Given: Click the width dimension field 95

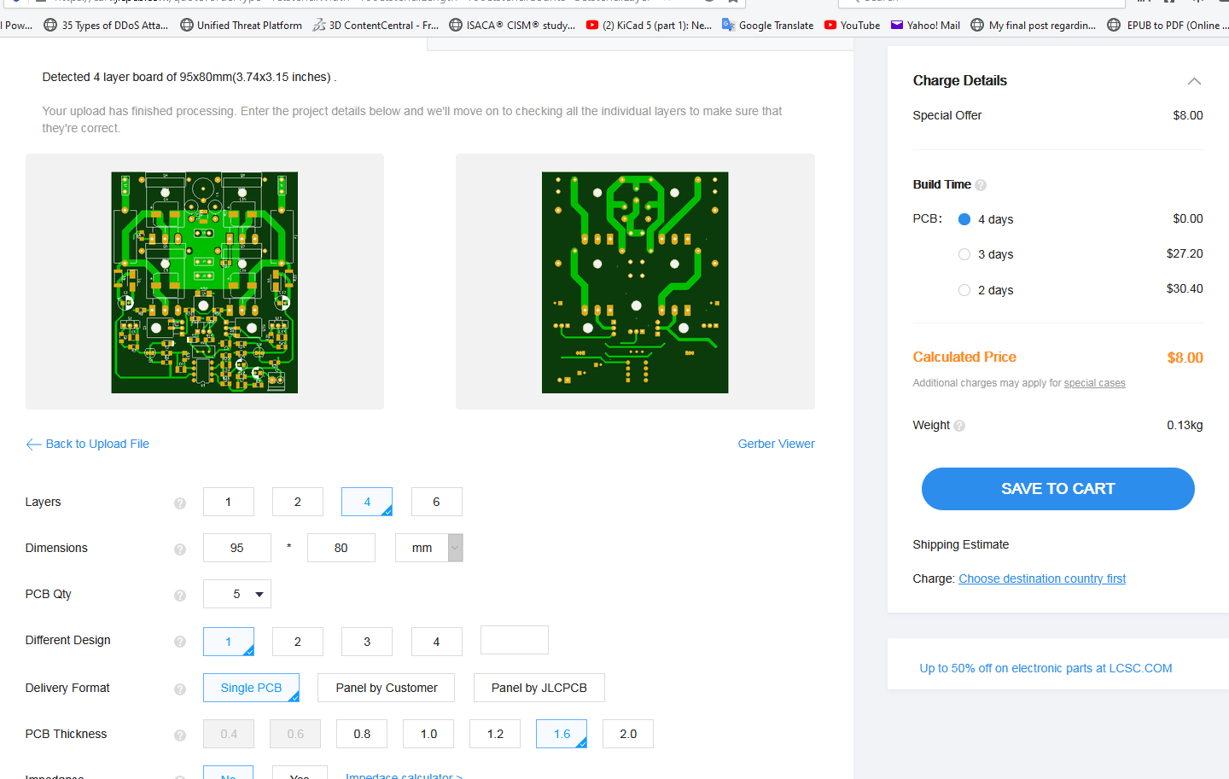Looking at the screenshot, I should [237, 548].
